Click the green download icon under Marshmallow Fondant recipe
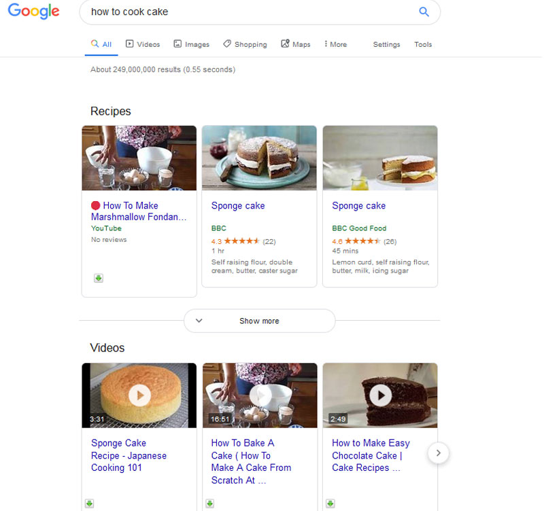This screenshot has height=511, width=544. tap(99, 278)
